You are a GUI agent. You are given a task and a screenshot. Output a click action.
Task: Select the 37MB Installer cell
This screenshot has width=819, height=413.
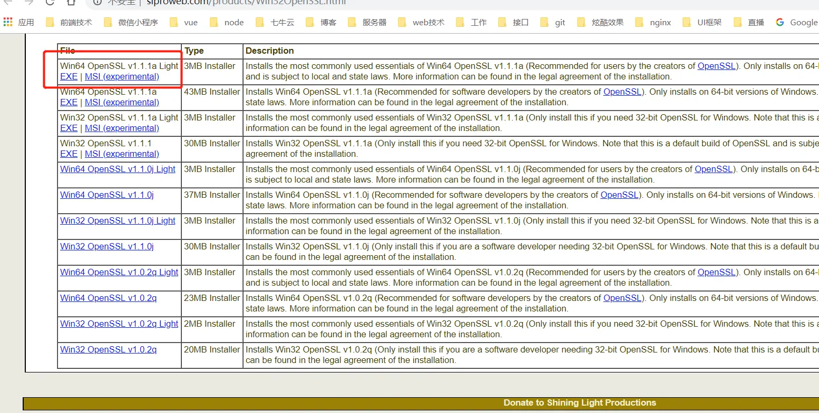click(212, 200)
